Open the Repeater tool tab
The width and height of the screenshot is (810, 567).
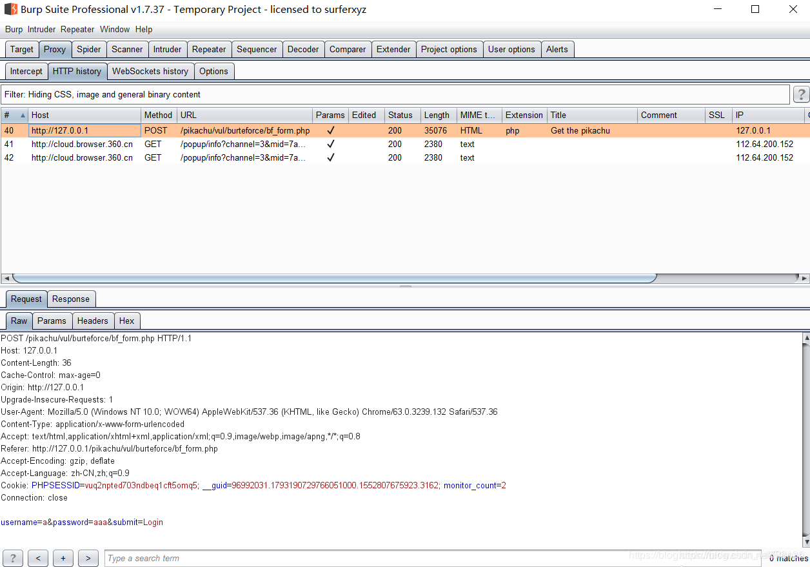click(x=209, y=49)
